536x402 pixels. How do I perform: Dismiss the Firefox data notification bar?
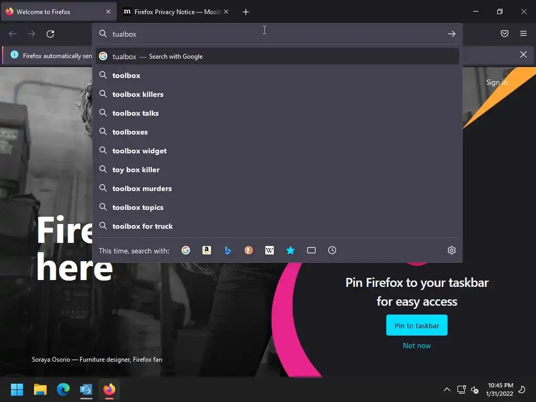(x=523, y=54)
